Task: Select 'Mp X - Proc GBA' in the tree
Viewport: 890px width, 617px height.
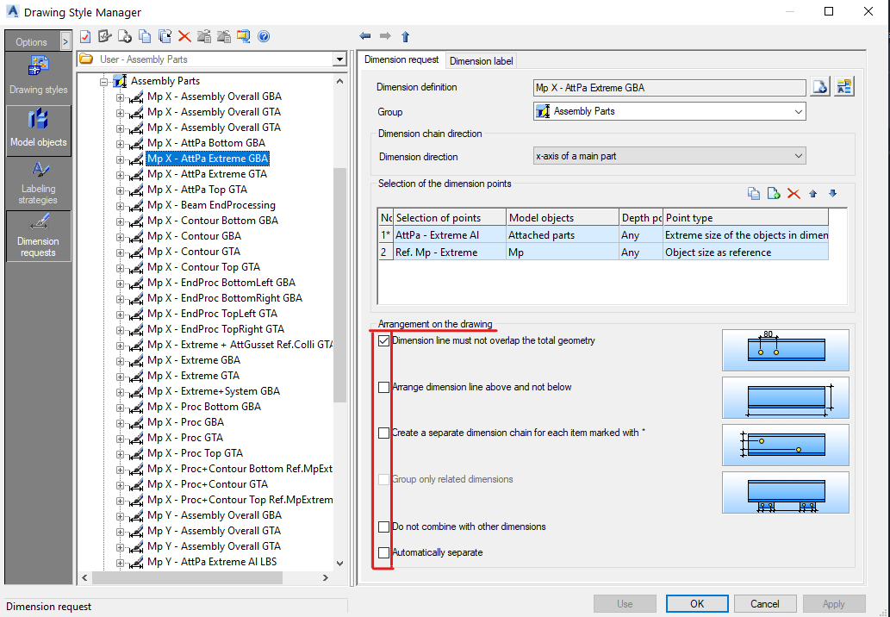Action: click(185, 421)
